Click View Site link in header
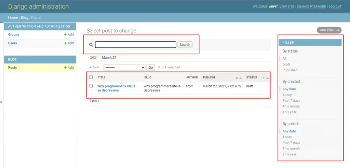The height and width of the screenshot is (168, 350). tap(287, 7)
